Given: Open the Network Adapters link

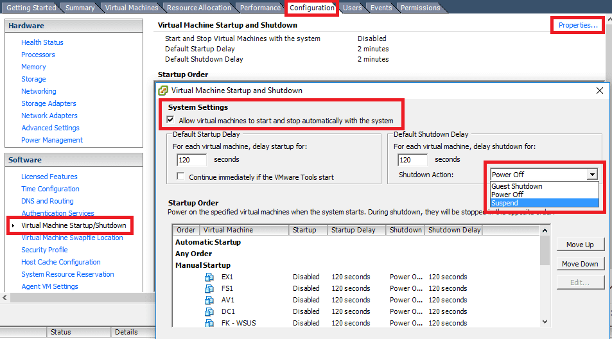Looking at the screenshot, I should click(x=49, y=116).
